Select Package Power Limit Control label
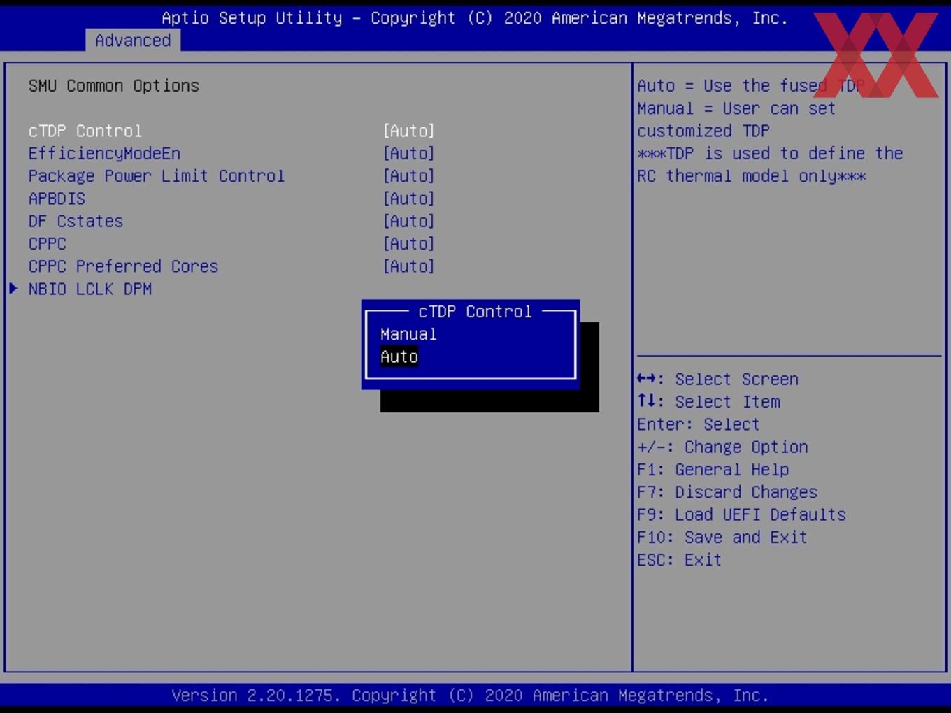This screenshot has height=713, width=951. (x=157, y=176)
